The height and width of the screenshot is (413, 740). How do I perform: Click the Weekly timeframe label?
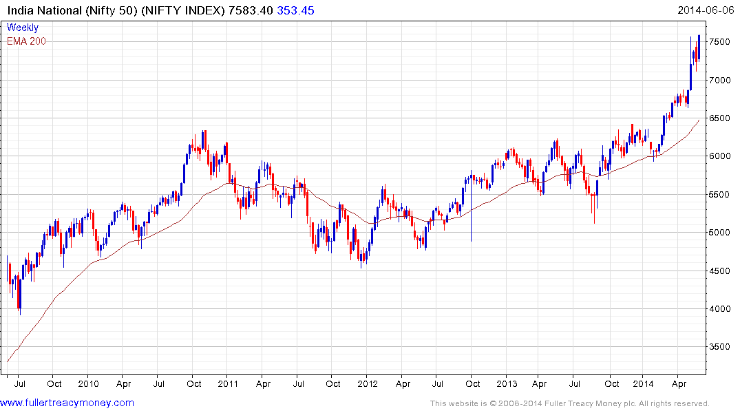click(x=23, y=28)
